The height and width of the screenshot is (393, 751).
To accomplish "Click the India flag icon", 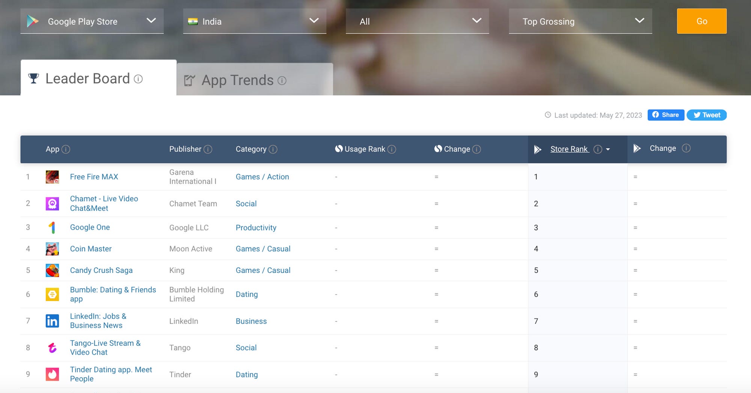I will click(193, 21).
